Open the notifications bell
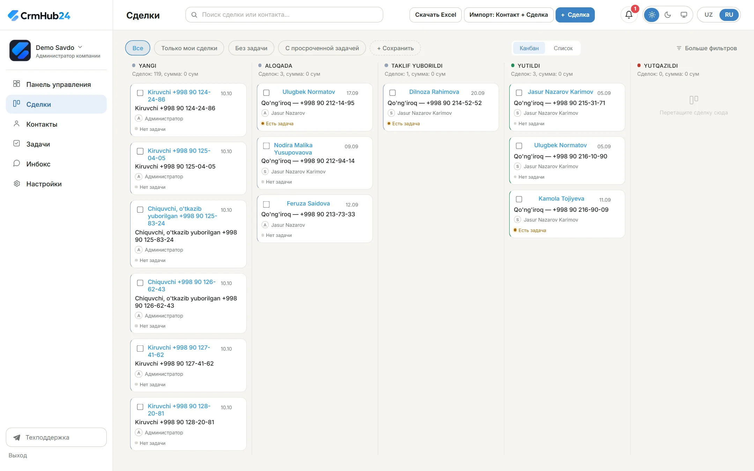This screenshot has width=754, height=471. [629, 15]
